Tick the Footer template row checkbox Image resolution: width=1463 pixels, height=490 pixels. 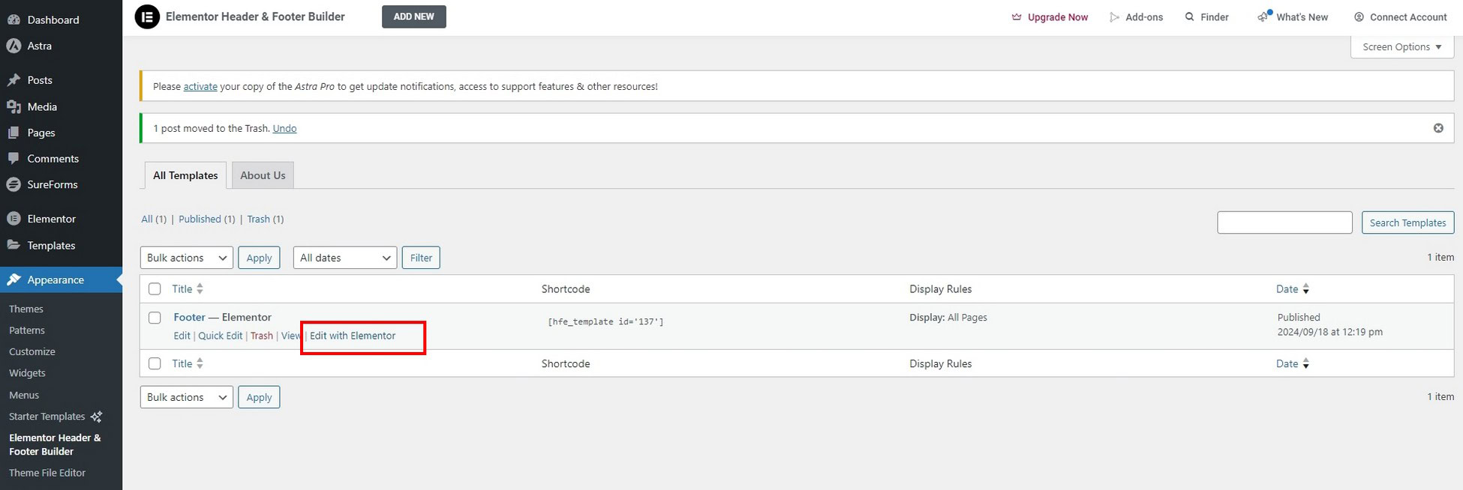tap(155, 318)
